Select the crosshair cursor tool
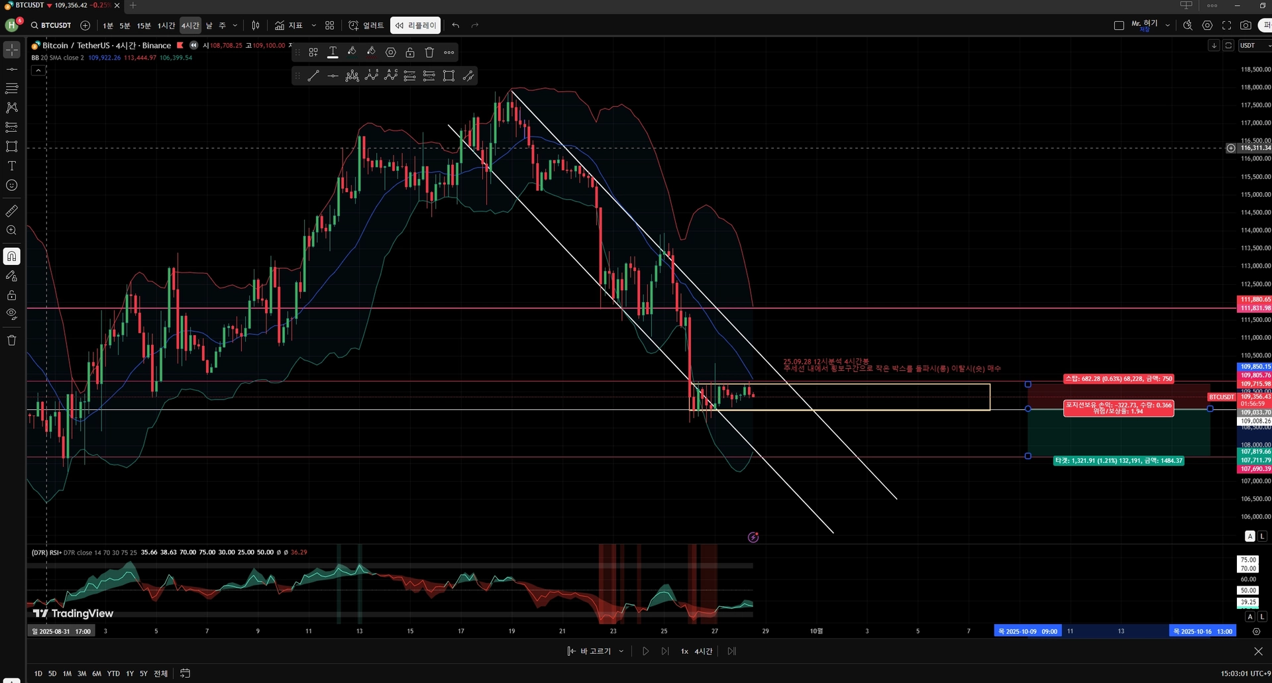Image resolution: width=1272 pixels, height=683 pixels. [x=12, y=50]
